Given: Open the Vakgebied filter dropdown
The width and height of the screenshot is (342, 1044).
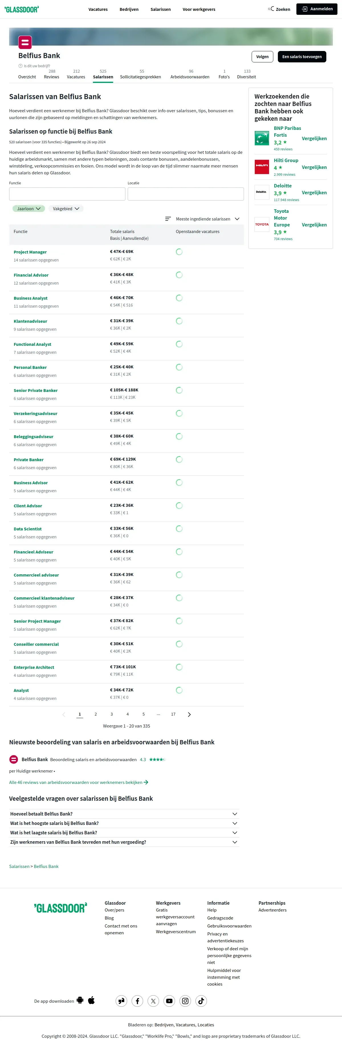Looking at the screenshot, I should coord(66,209).
